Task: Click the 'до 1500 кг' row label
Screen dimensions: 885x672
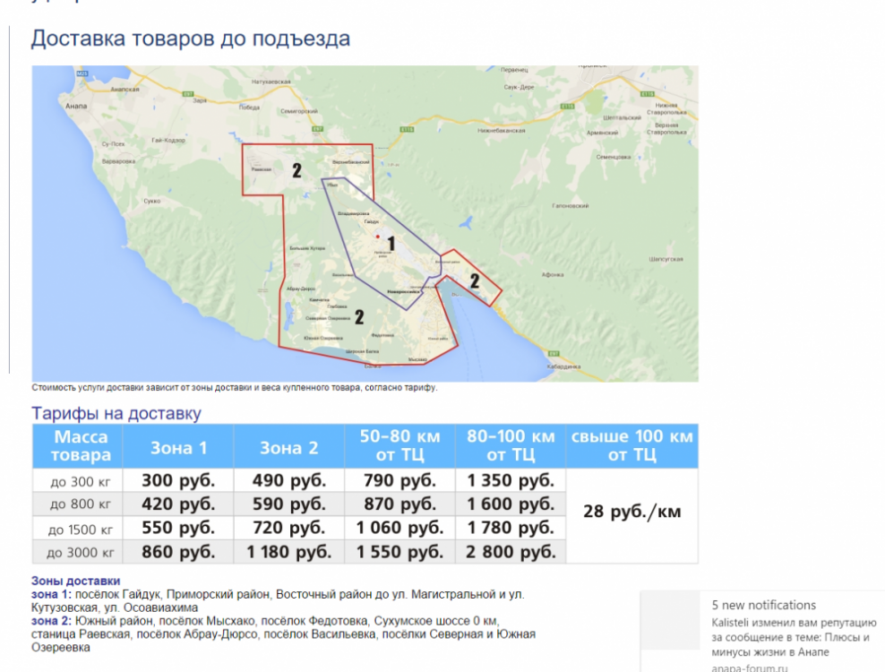Action: [x=78, y=530]
